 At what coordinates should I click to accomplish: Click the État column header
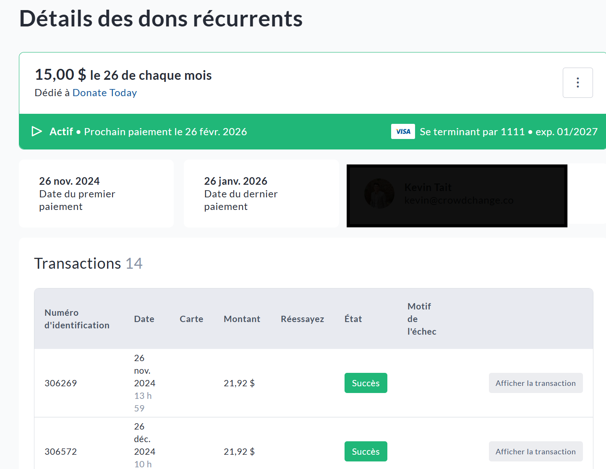(353, 319)
